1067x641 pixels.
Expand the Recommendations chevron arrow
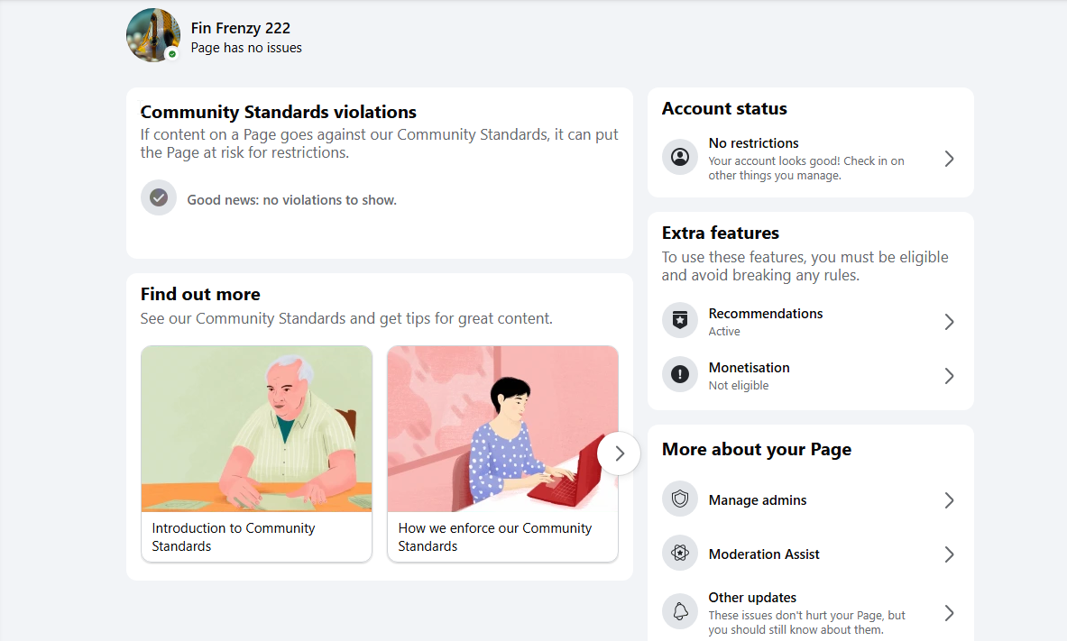(x=949, y=322)
